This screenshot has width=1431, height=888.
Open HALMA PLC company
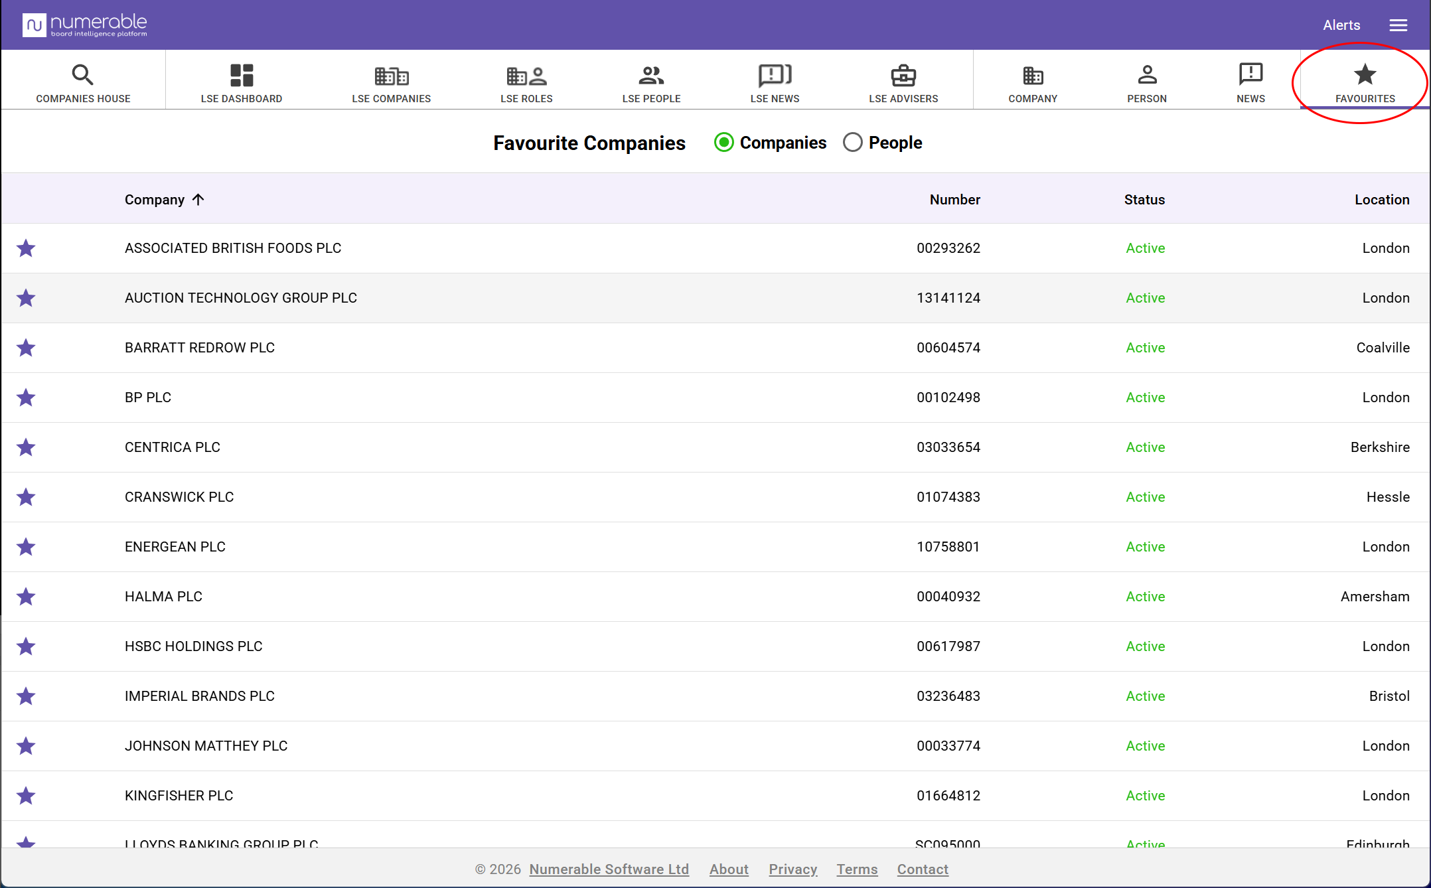coord(163,597)
